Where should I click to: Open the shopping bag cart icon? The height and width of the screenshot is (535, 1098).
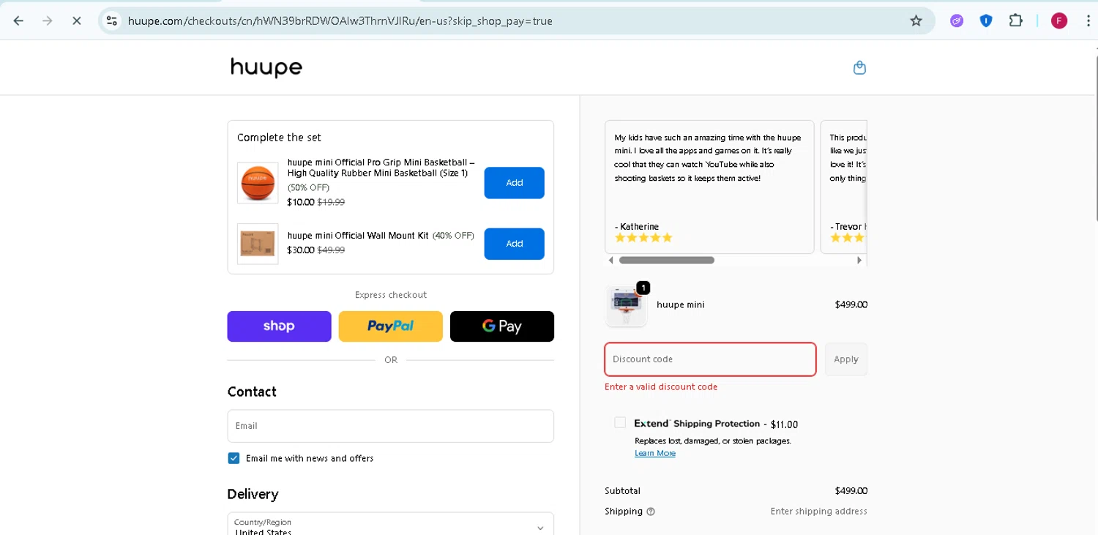pos(860,67)
